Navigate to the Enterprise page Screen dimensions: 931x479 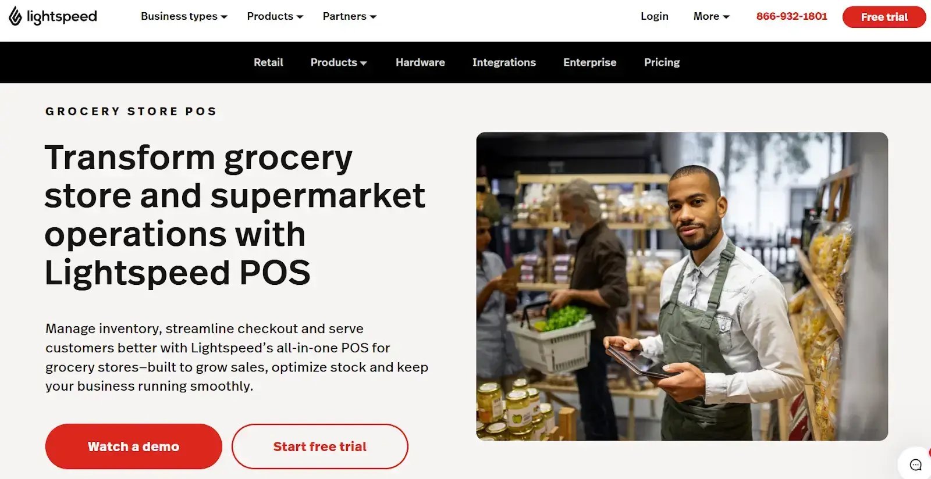589,62
